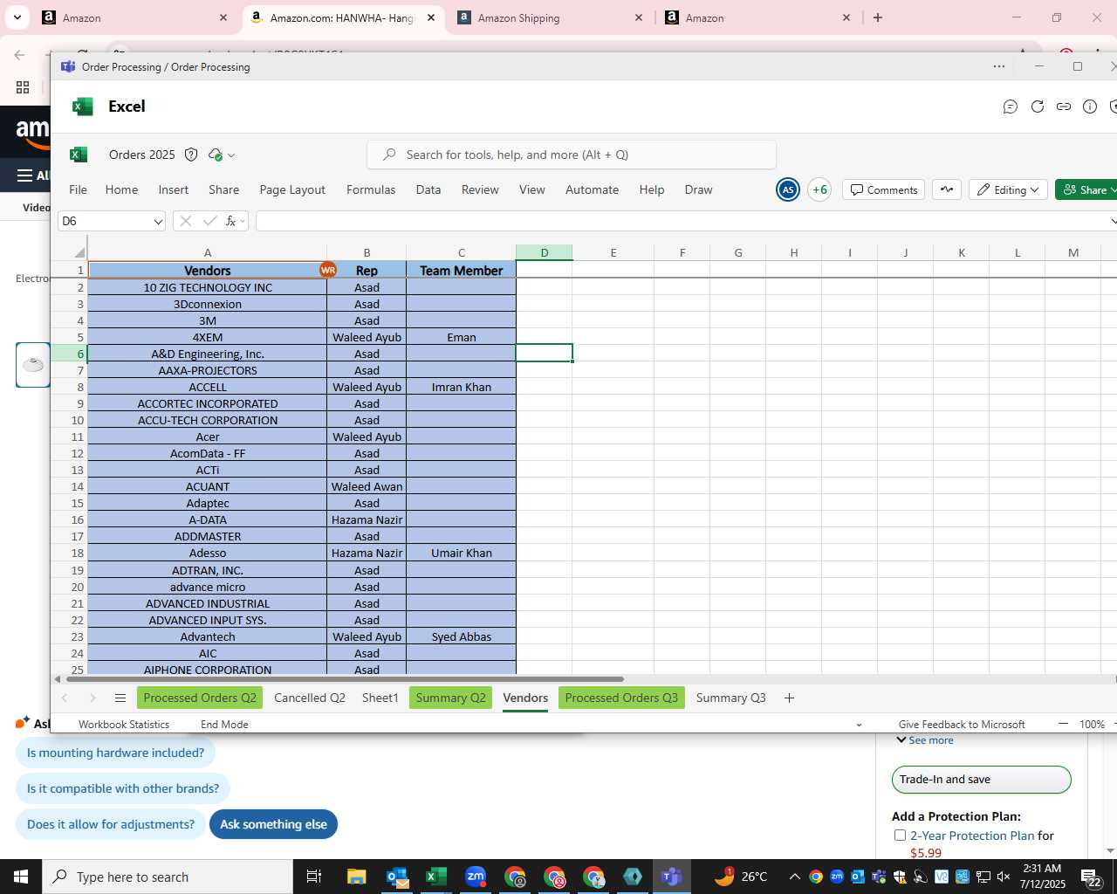Open the Review tab
Screen dimensions: 1117x894
pyautogui.click(x=480, y=189)
